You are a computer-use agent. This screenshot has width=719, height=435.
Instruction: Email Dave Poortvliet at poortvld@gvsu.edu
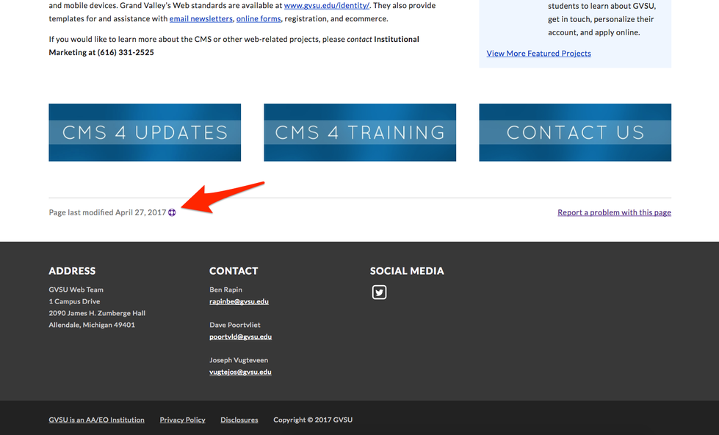point(240,337)
